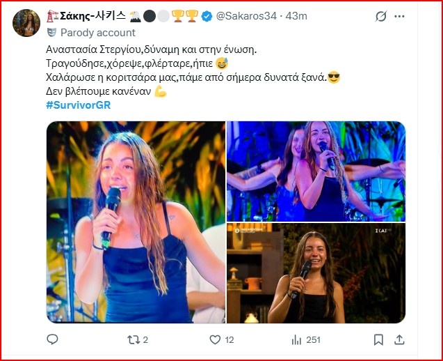
Task: Open the bottom-right photo with black dress
Action: click(x=316, y=273)
